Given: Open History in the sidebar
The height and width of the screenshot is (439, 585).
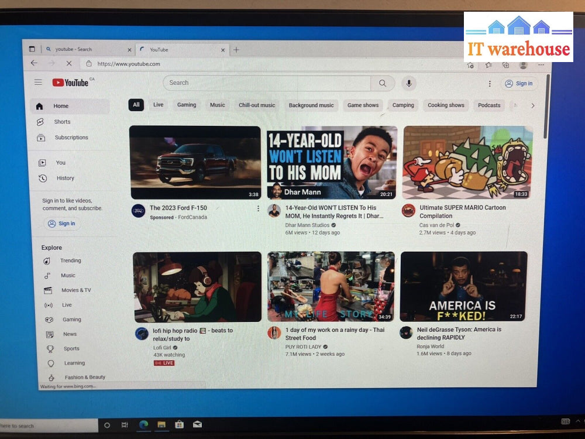Looking at the screenshot, I should [65, 178].
